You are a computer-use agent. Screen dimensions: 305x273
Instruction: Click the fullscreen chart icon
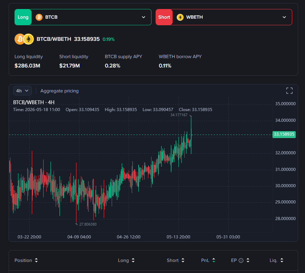[x=289, y=91]
